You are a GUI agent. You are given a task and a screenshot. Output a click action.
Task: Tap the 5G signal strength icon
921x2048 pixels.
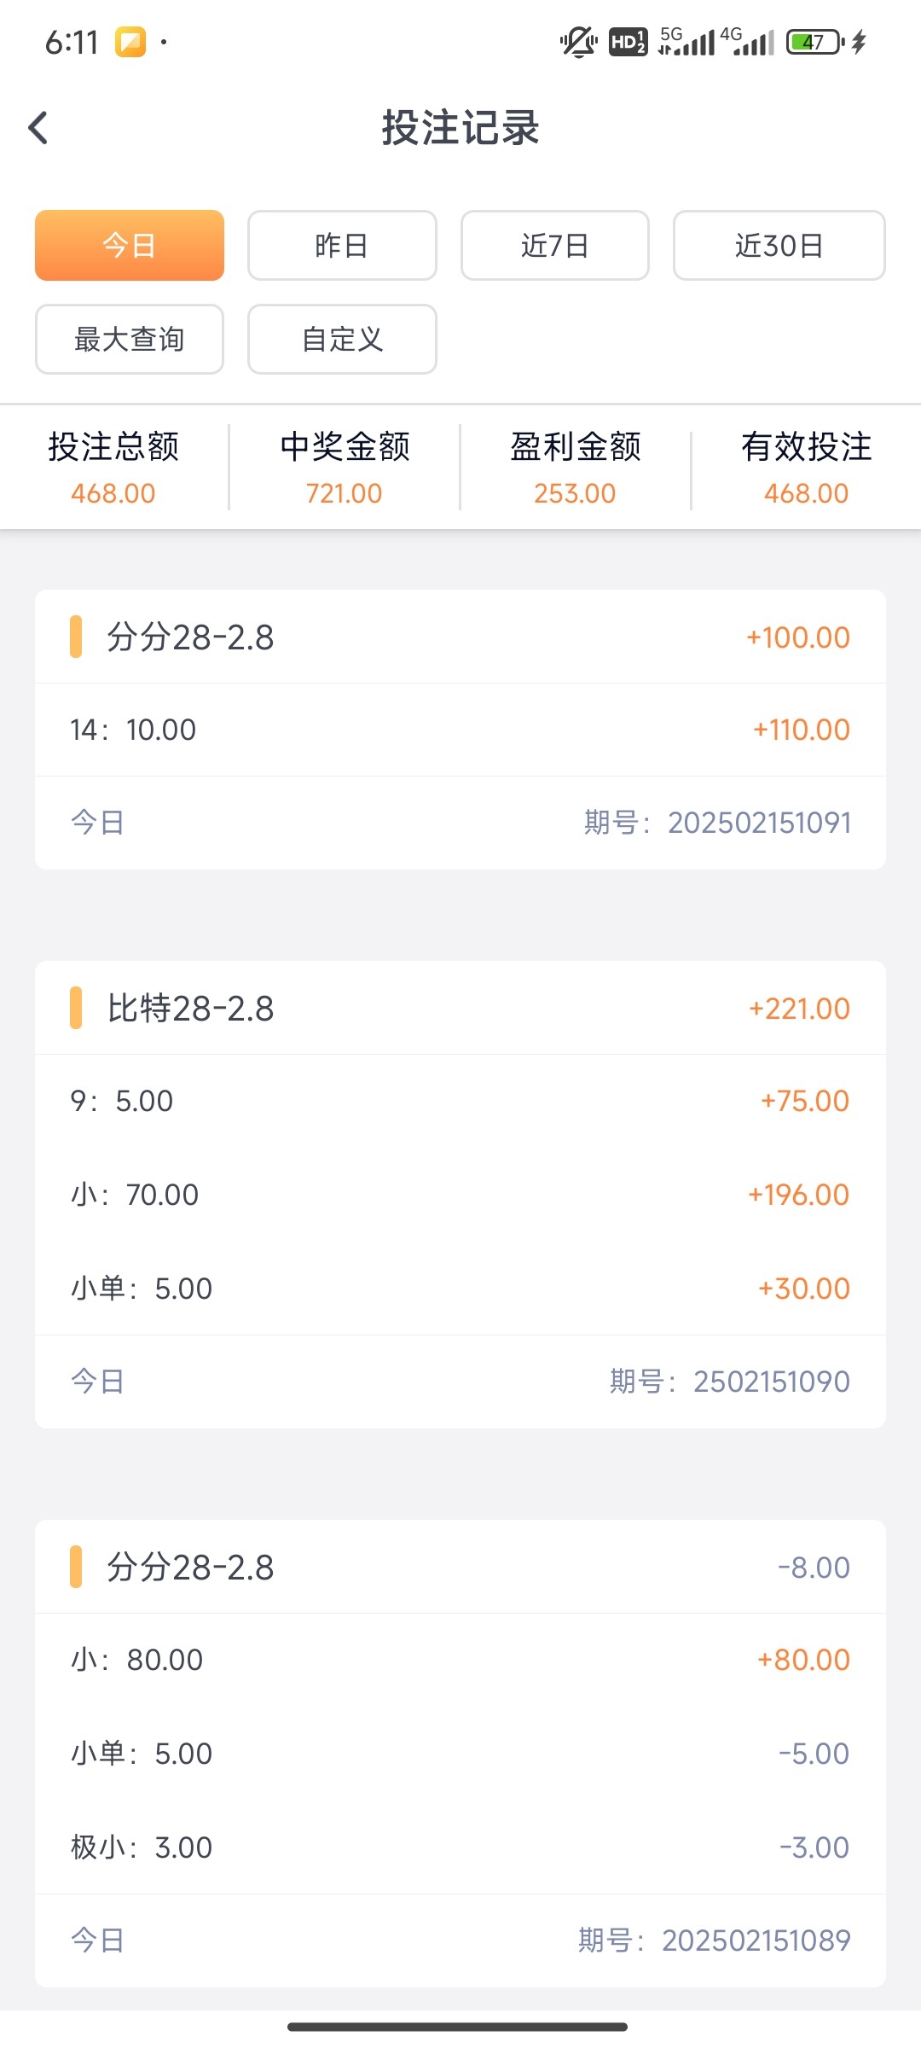[686, 42]
